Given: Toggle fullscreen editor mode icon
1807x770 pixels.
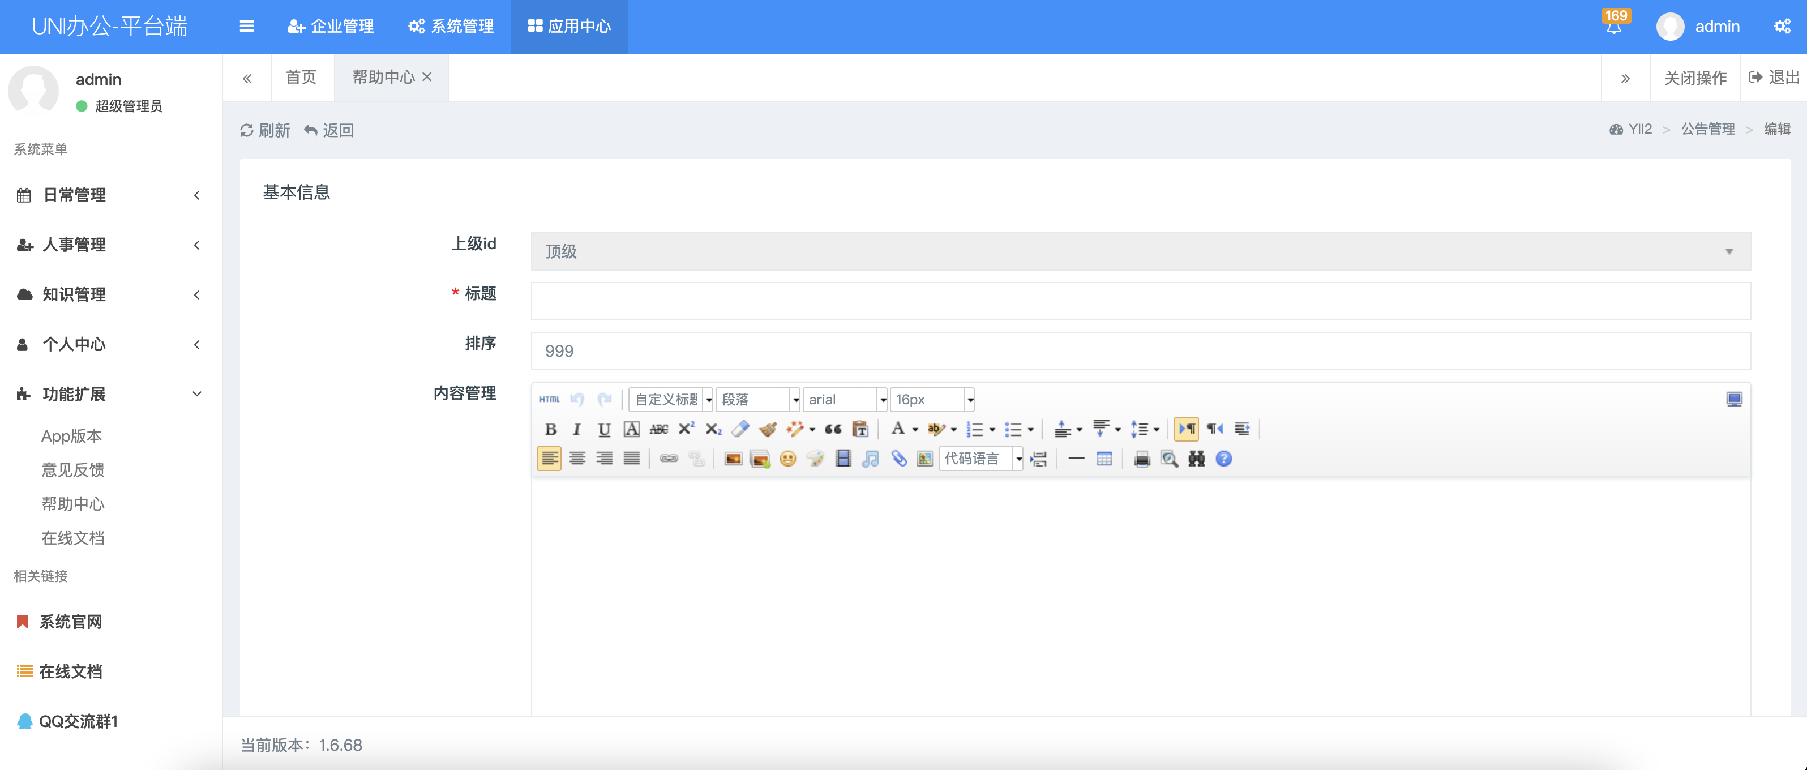Looking at the screenshot, I should coord(1733,399).
